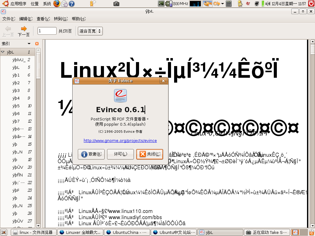Open the 适合页宽 zoom dropdown

(x=90, y=31)
